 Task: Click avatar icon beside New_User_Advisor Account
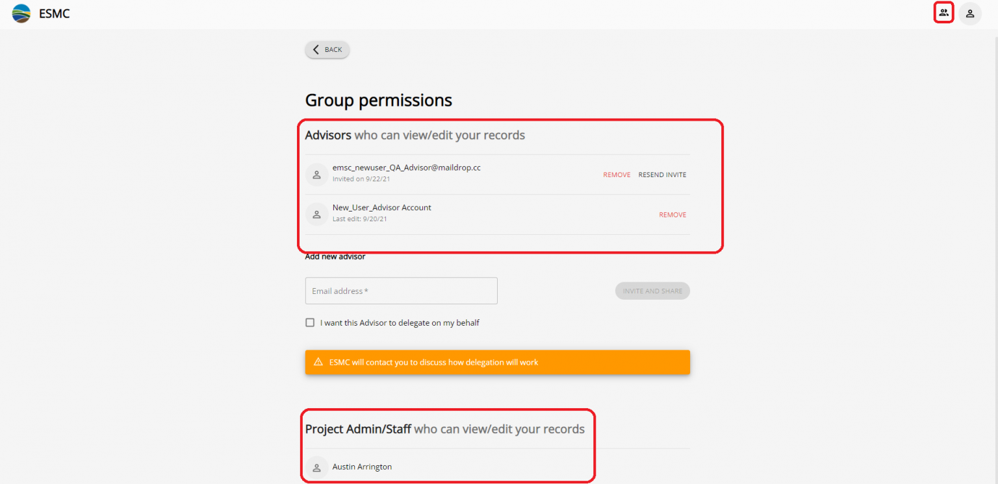(x=316, y=215)
